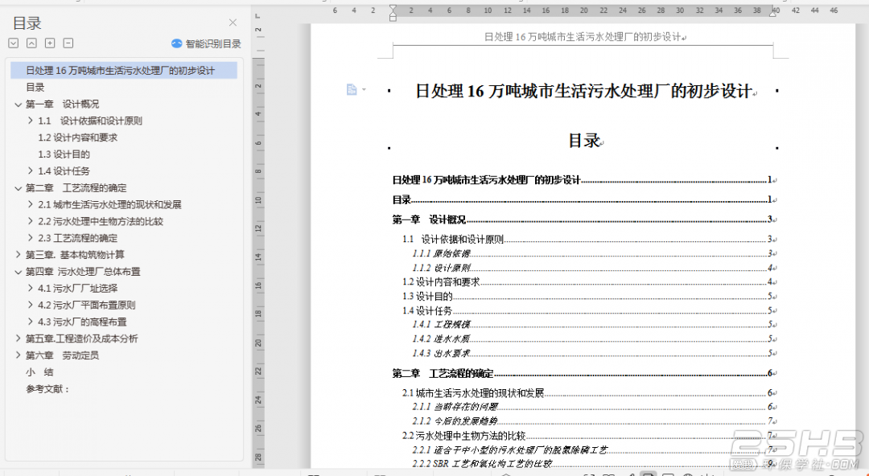Click the TOC line 2.2.1 适合于中小型的污水处理厂的脱氮除磷工艺
Viewport: 869px width, 476px height.
(x=592, y=450)
